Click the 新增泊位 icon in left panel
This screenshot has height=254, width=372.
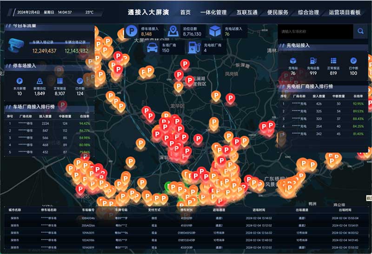(40, 81)
